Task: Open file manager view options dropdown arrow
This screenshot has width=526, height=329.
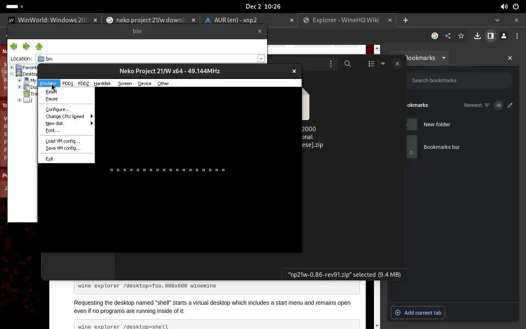Action: pos(383,64)
